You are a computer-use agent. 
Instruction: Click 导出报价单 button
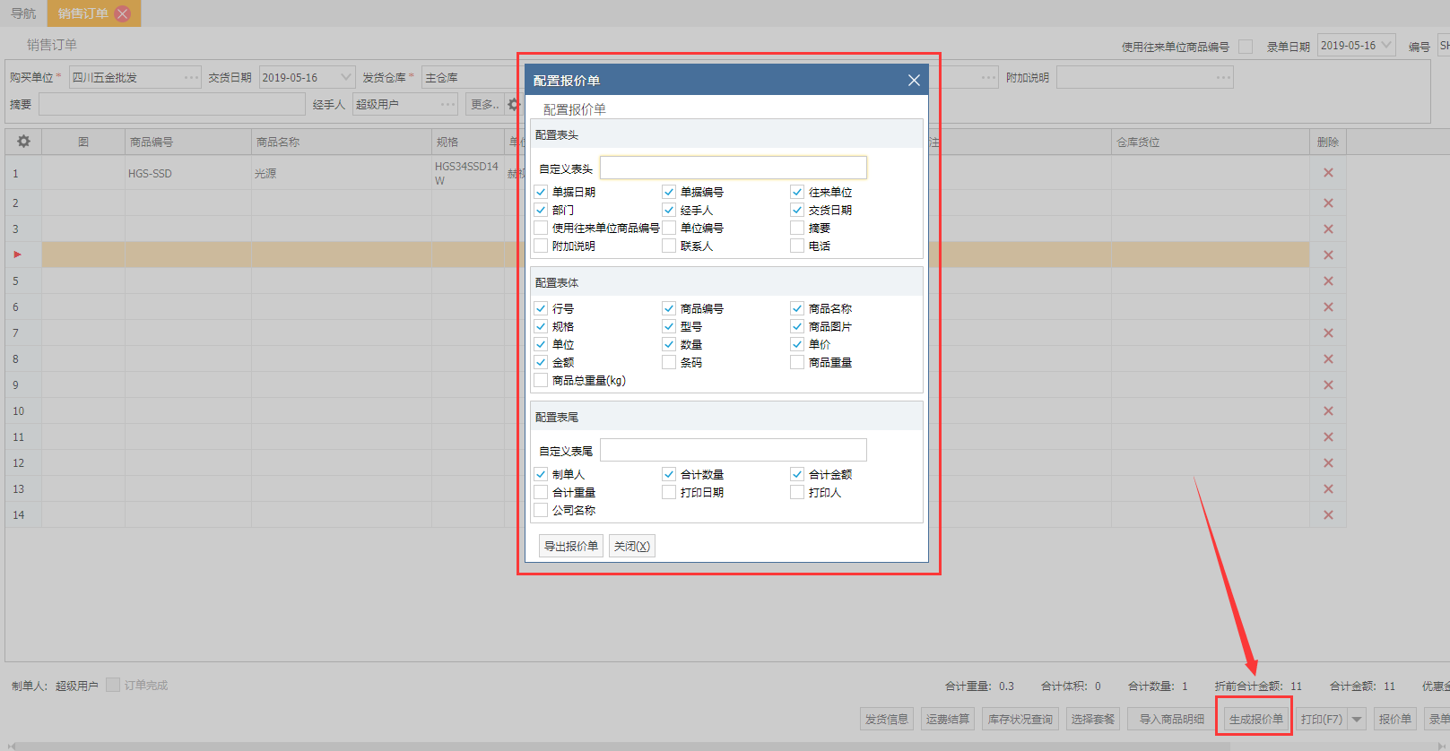click(571, 546)
